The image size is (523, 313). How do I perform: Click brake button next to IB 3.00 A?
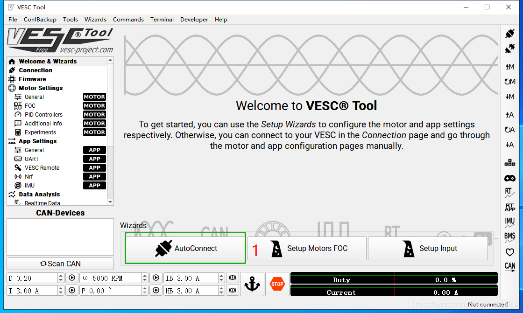click(233, 278)
